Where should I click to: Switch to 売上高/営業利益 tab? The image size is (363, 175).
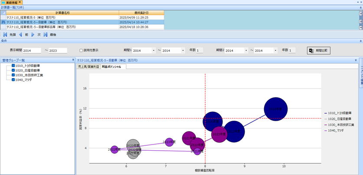point(88,66)
